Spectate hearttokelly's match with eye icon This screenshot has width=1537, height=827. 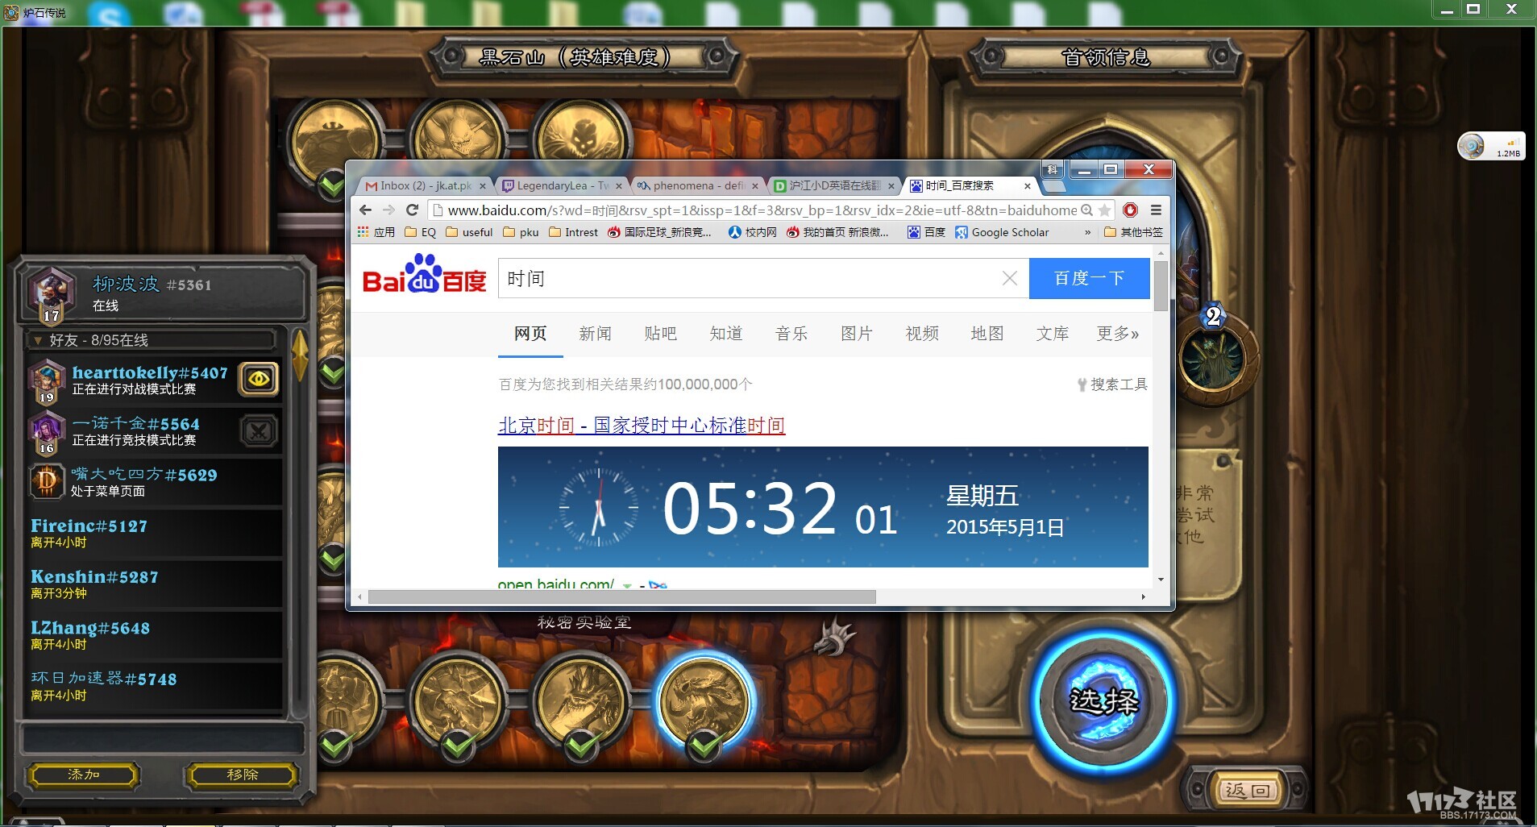pos(259,379)
